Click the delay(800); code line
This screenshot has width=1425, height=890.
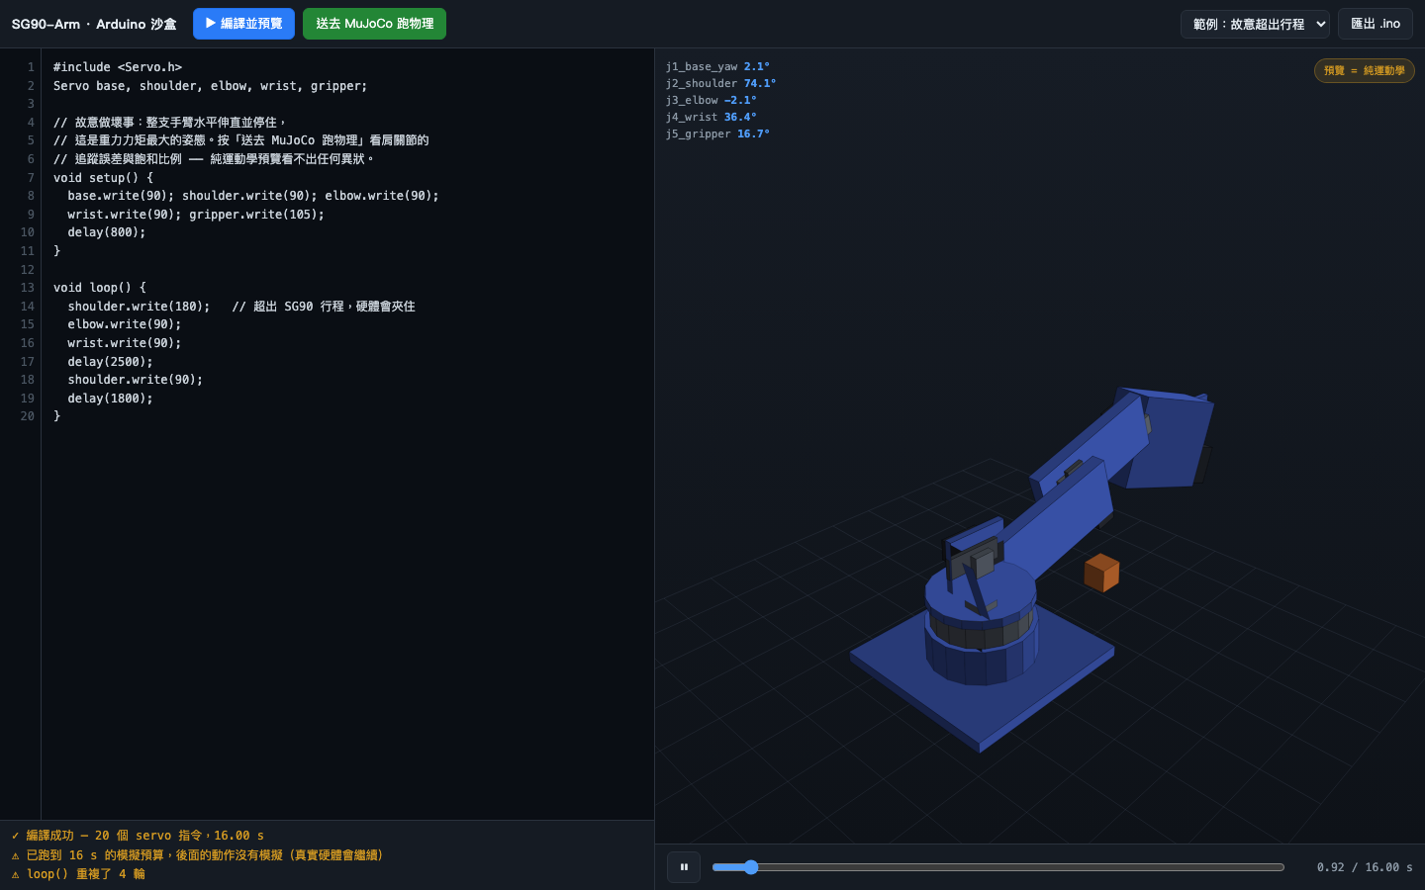[107, 232]
